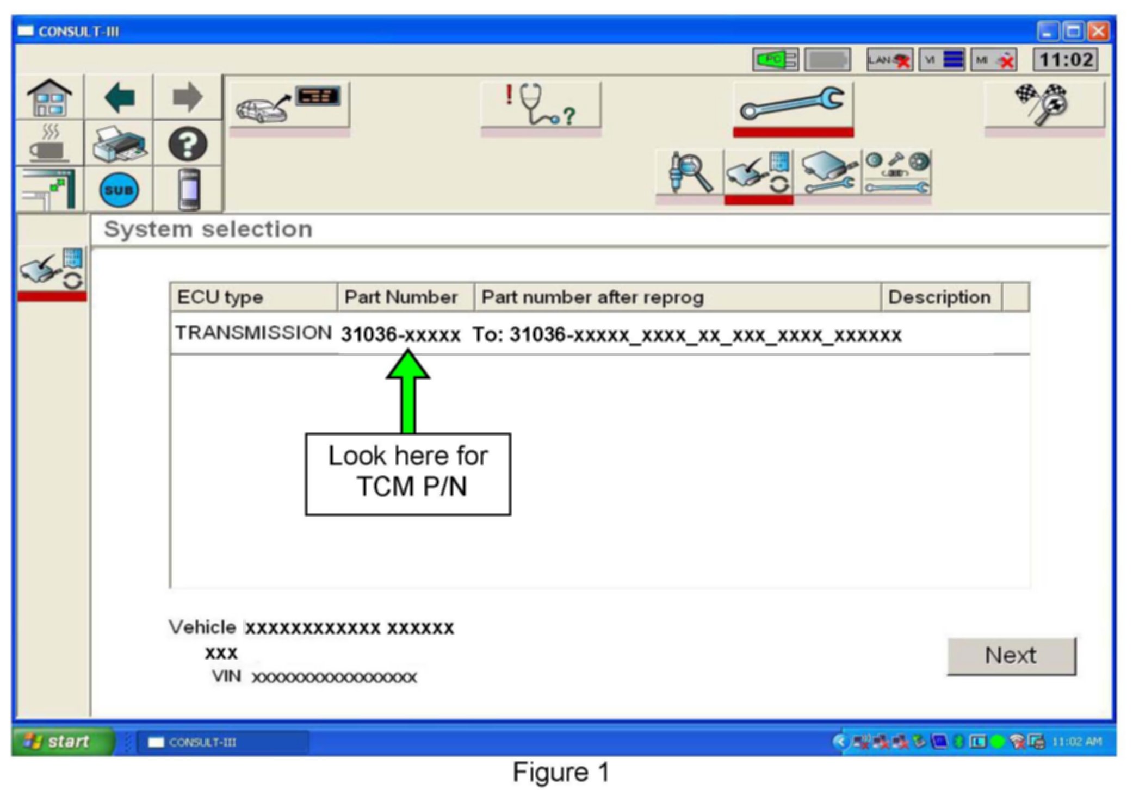Viewport: 1133px width, 790px height.
Task: Open the stethoscope diagnosis tab
Action: [x=541, y=104]
